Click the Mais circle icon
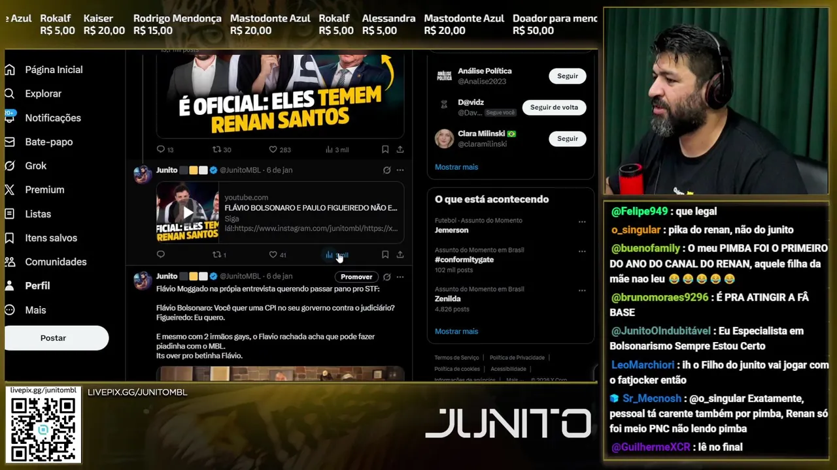This screenshot has height=470, width=837. [10, 310]
